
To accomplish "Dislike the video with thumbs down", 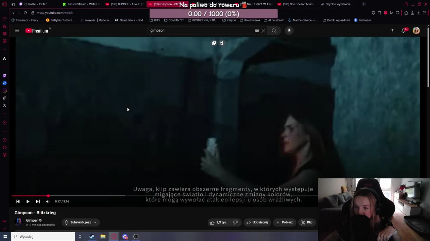I will coord(235,222).
